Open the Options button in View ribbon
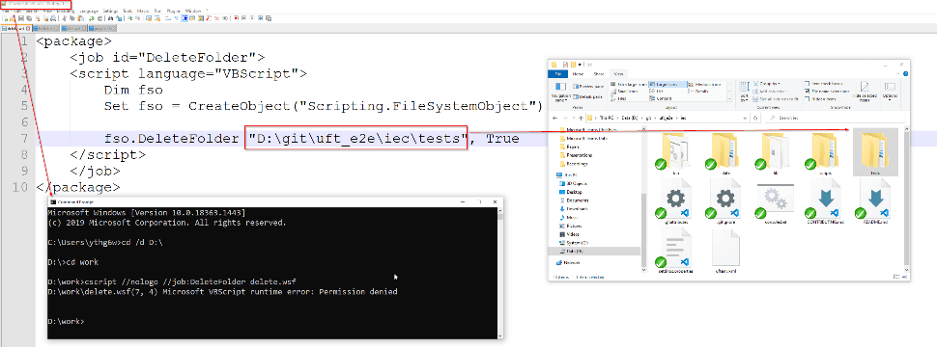 pyautogui.click(x=890, y=90)
